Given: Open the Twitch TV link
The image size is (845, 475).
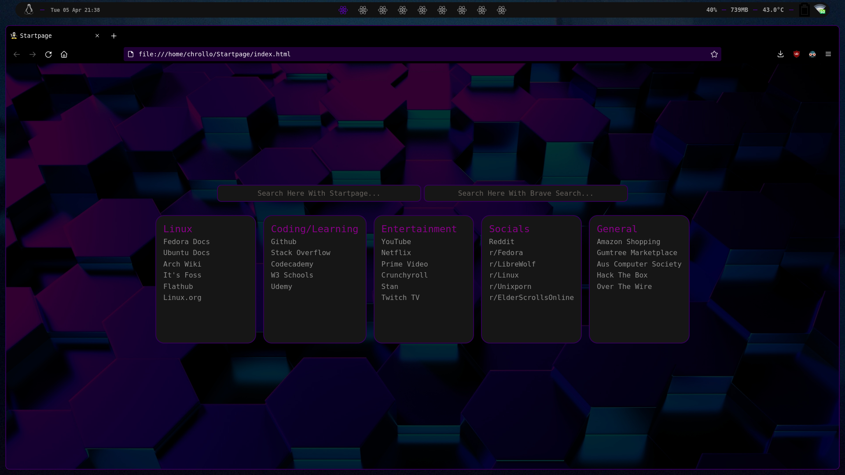Looking at the screenshot, I should [x=400, y=298].
